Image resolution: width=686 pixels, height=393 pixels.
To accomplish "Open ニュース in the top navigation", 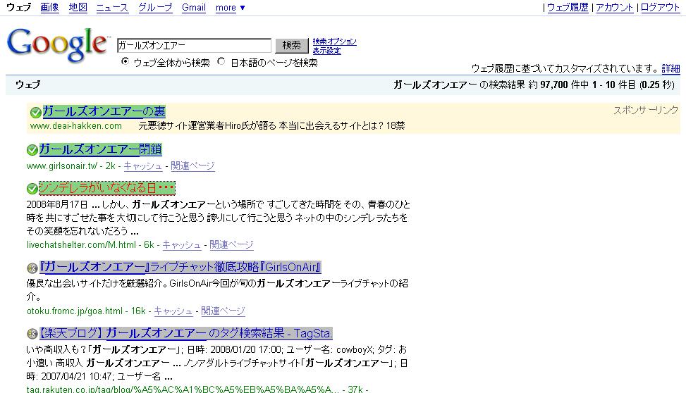I will 112,8.
